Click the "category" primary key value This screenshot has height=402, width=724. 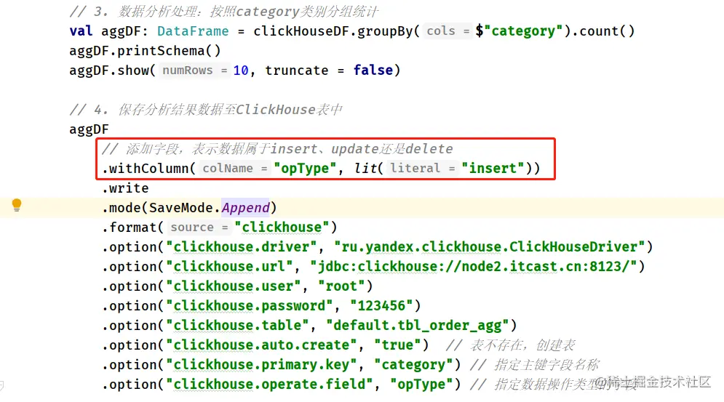click(x=413, y=365)
